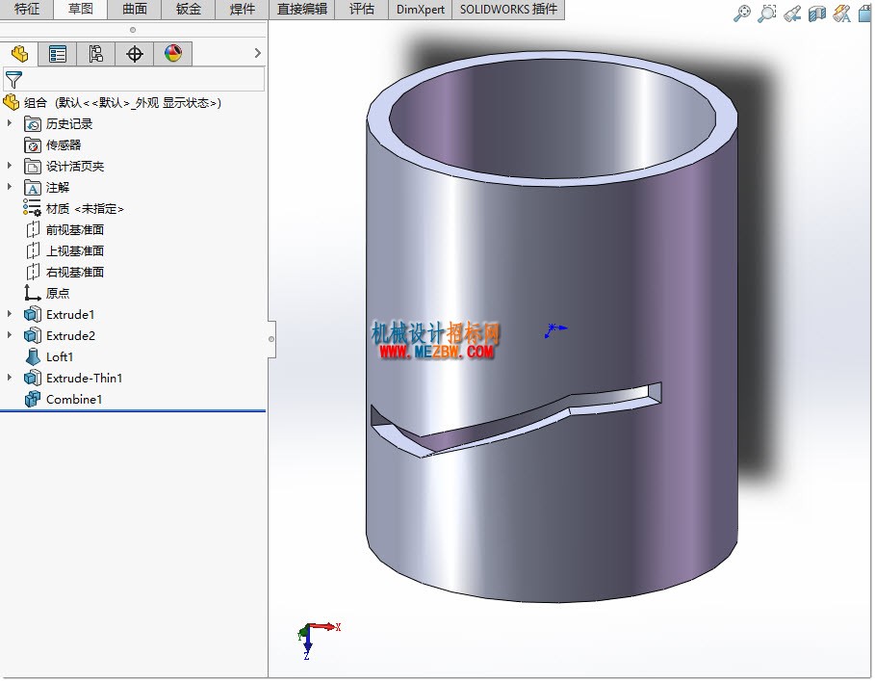Click the view orientation triad in viewport
Image resolution: width=875 pixels, height=682 pixels.
pyautogui.click(x=317, y=639)
